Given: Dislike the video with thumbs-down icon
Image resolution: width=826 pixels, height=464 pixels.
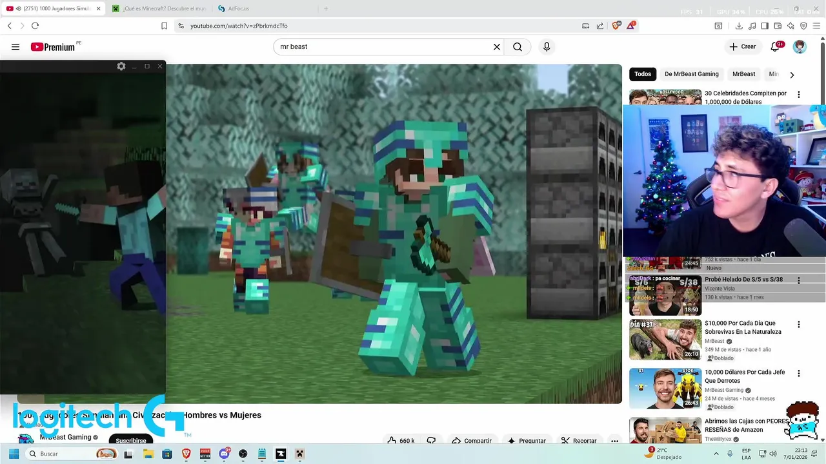Looking at the screenshot, I should (x=431, y=441).
